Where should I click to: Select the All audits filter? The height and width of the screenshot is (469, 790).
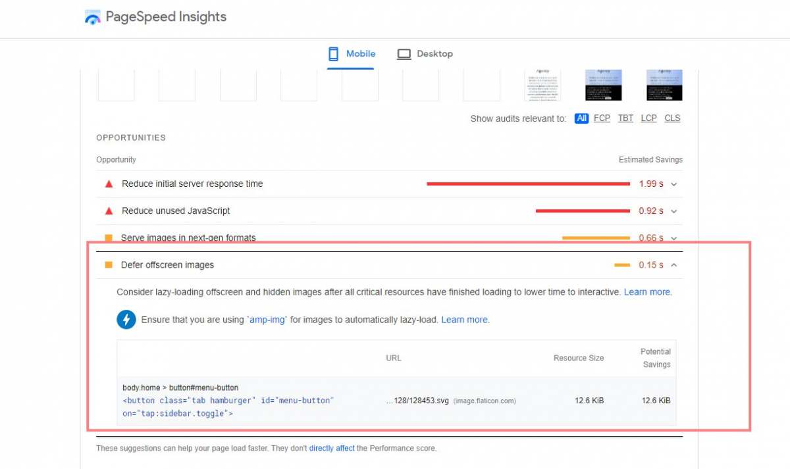[581, 118]
